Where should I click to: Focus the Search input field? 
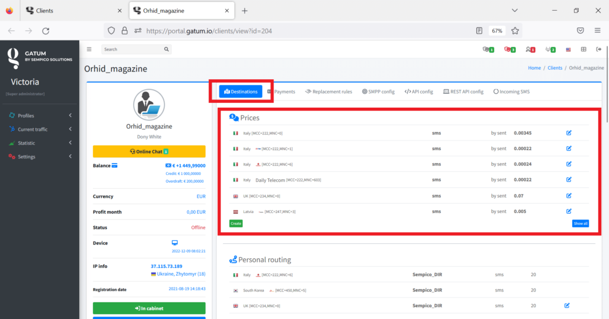coord(133,49)
